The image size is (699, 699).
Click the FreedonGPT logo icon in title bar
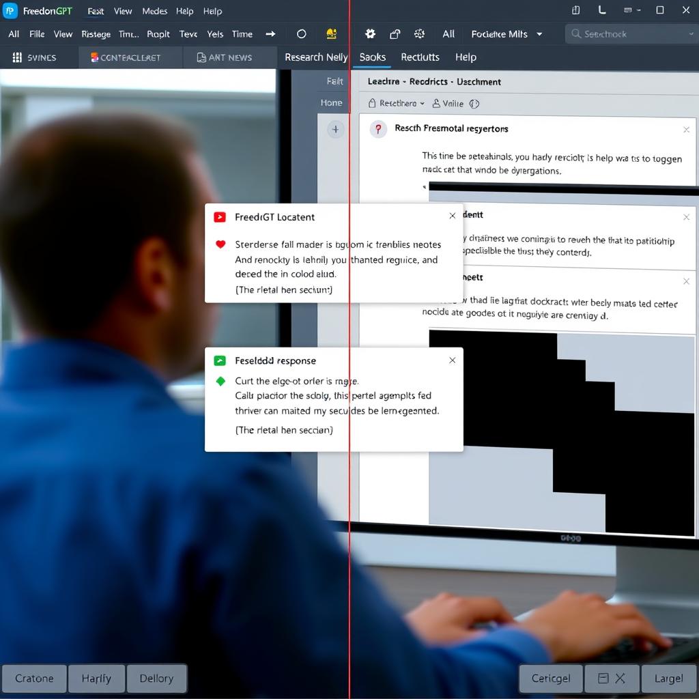pos(10,11)
